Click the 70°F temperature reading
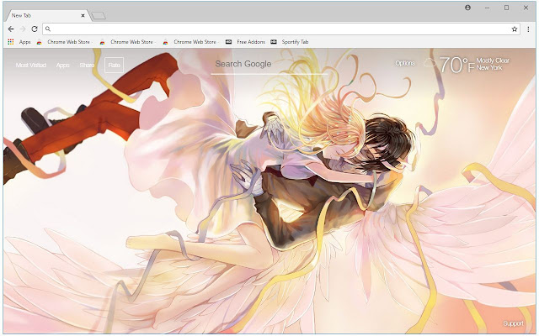The height and width of the screenshot is (336, 539). [457, 65]
